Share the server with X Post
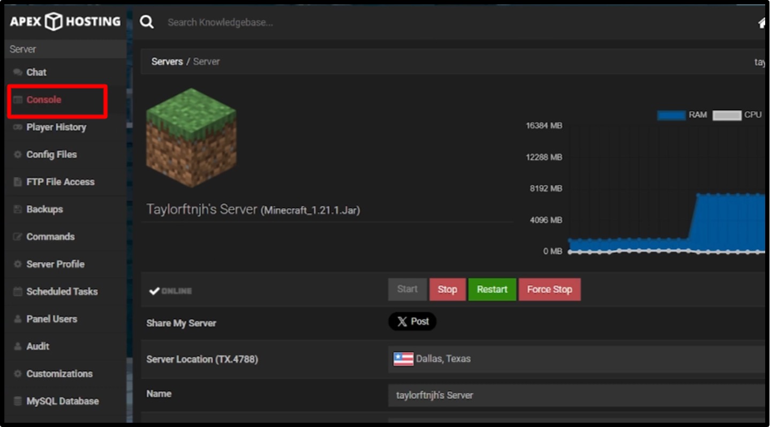 (x=412, y=322)
